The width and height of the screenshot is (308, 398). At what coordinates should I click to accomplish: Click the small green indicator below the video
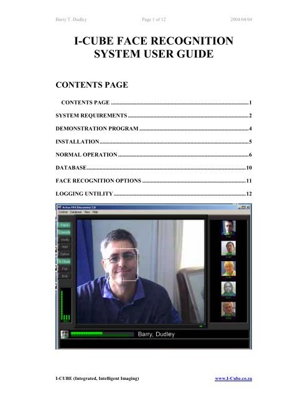point(202,326)
